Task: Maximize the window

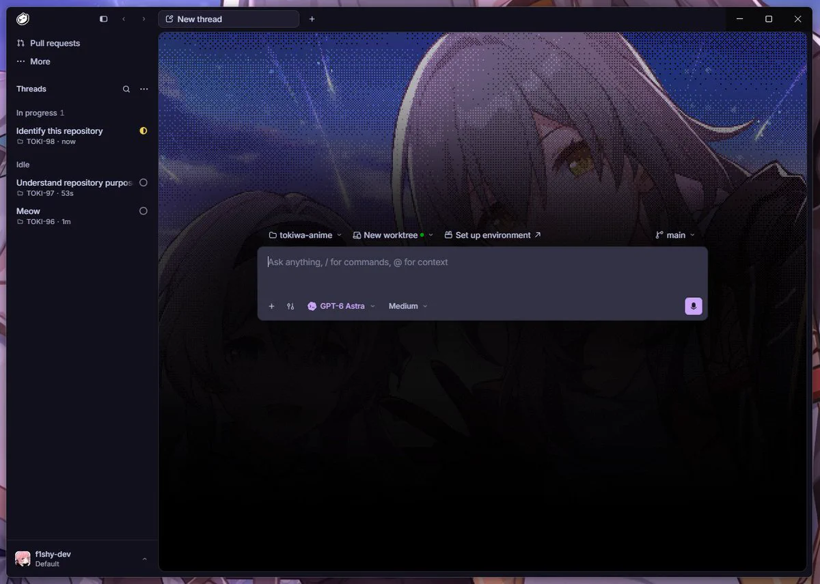Action: [769, 19]
